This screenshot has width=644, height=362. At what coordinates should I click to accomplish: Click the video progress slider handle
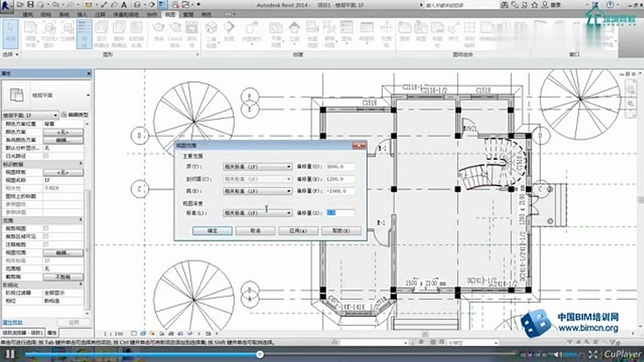[x=259, y=354]
